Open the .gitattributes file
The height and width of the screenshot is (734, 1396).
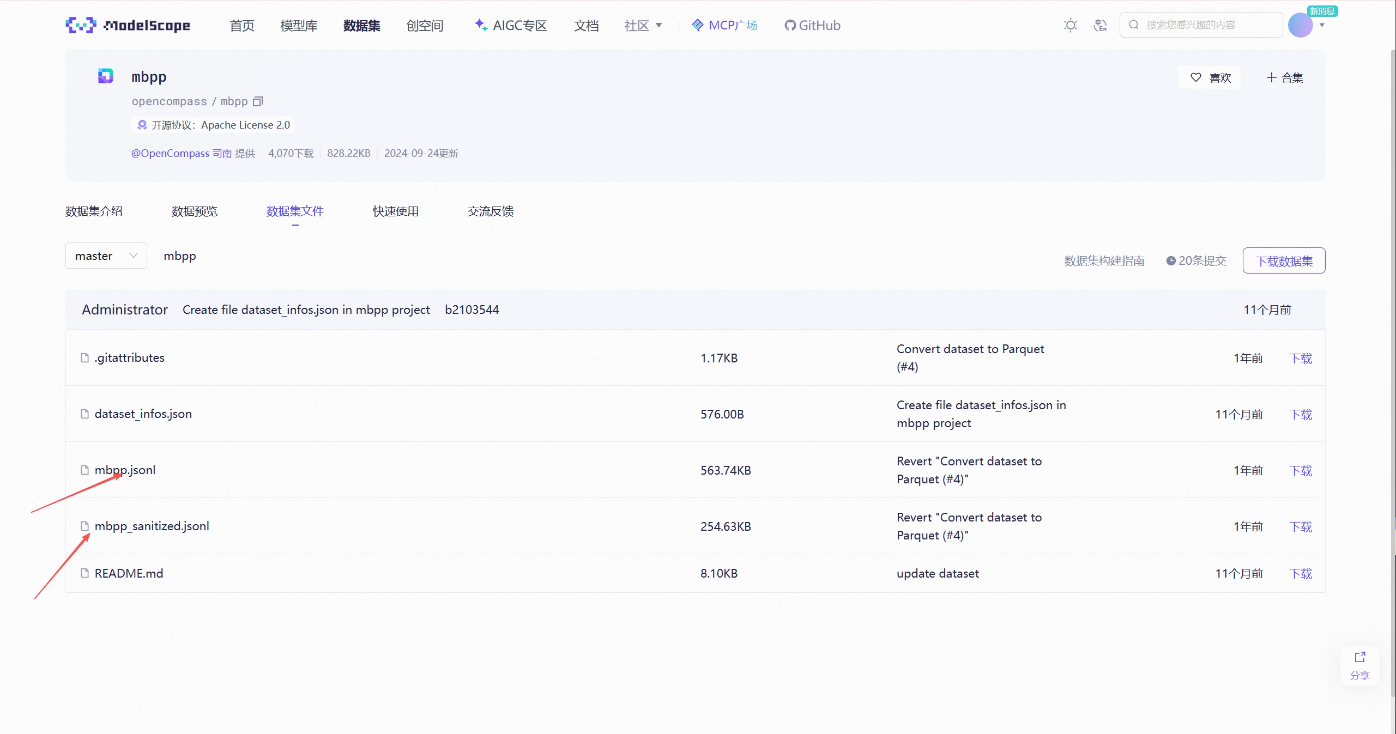[x=130, y=357]
